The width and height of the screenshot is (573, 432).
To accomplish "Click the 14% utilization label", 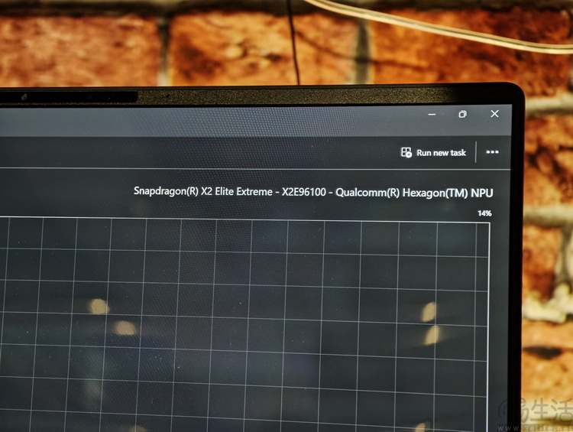I will pos(484,213).
